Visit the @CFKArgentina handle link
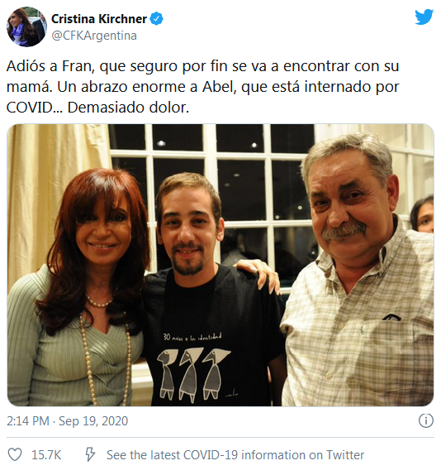 click(x=94, y=36)
